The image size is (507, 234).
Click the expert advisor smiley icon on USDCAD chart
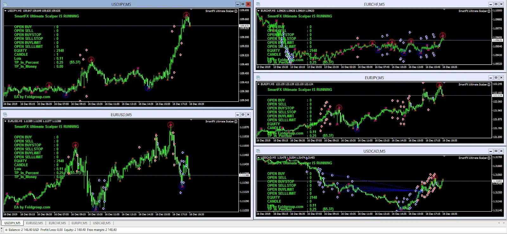pyautogui.click(x=489, y=158)
